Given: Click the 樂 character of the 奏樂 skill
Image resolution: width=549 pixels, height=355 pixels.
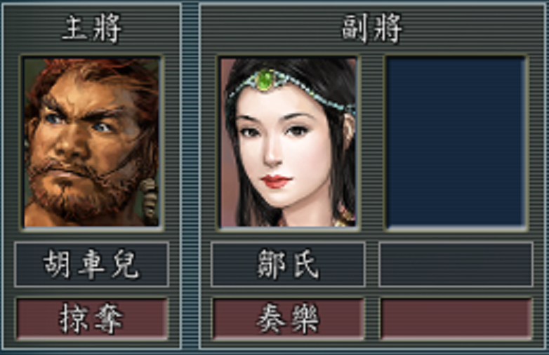Looking at the screenshot, I should [305, 319].
